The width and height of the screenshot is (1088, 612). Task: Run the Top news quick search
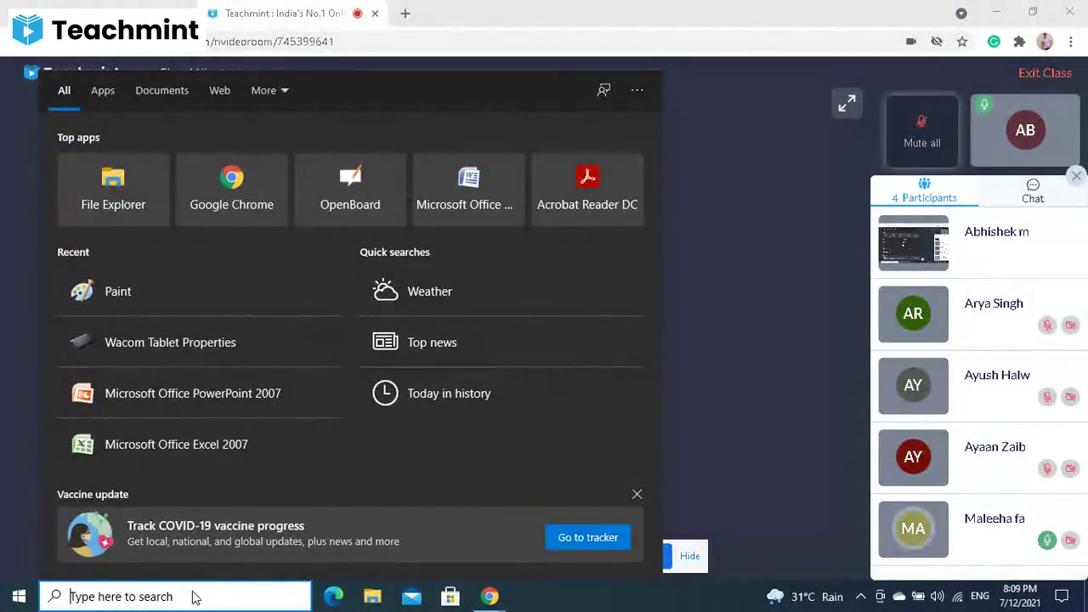coord(501,342)
